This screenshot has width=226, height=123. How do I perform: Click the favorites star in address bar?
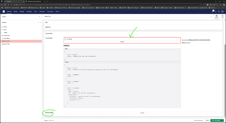tap(204, 5)
